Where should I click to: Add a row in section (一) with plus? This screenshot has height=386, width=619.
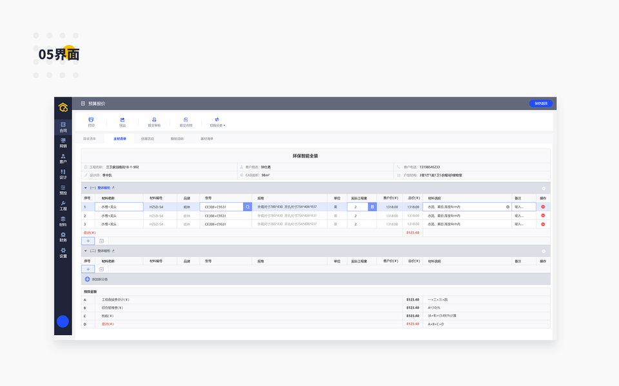point(88,241)
